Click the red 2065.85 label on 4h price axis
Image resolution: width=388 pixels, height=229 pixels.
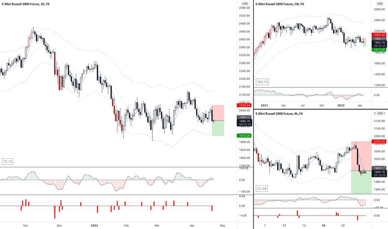point(379,142)
